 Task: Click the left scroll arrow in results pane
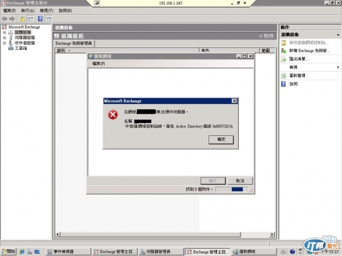click(58, 234)
